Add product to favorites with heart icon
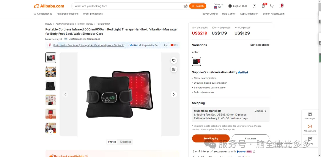Viewport: 321px width, 157px height. [174, 61]
